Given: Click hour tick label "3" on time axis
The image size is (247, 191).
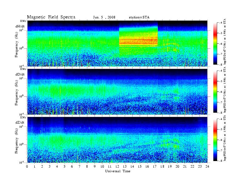Looking at the screenshot, I should 50,166.
